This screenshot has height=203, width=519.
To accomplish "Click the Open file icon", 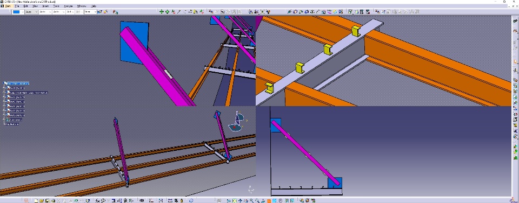I will [42, 200].
